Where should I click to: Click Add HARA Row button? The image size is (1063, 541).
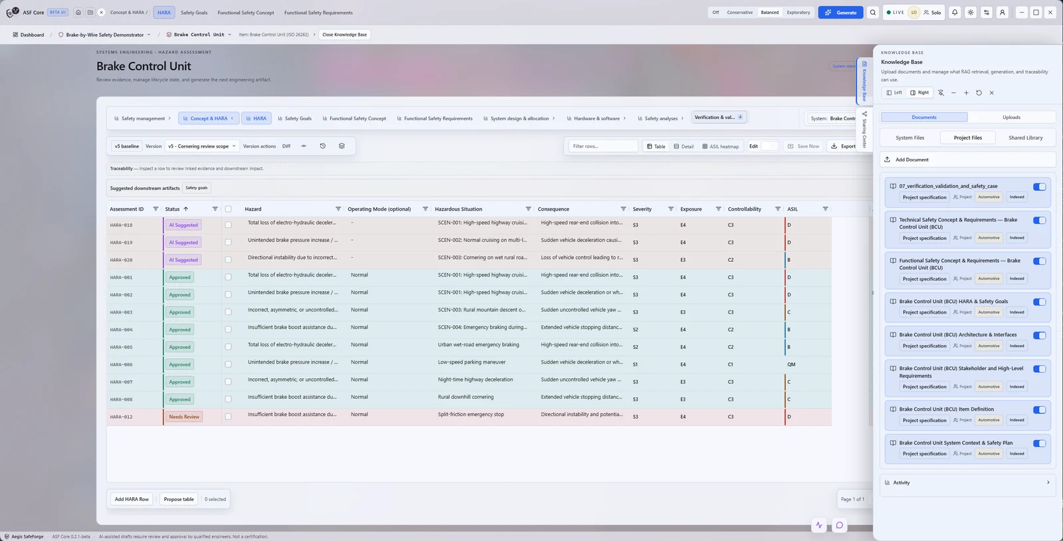point(132,499)
